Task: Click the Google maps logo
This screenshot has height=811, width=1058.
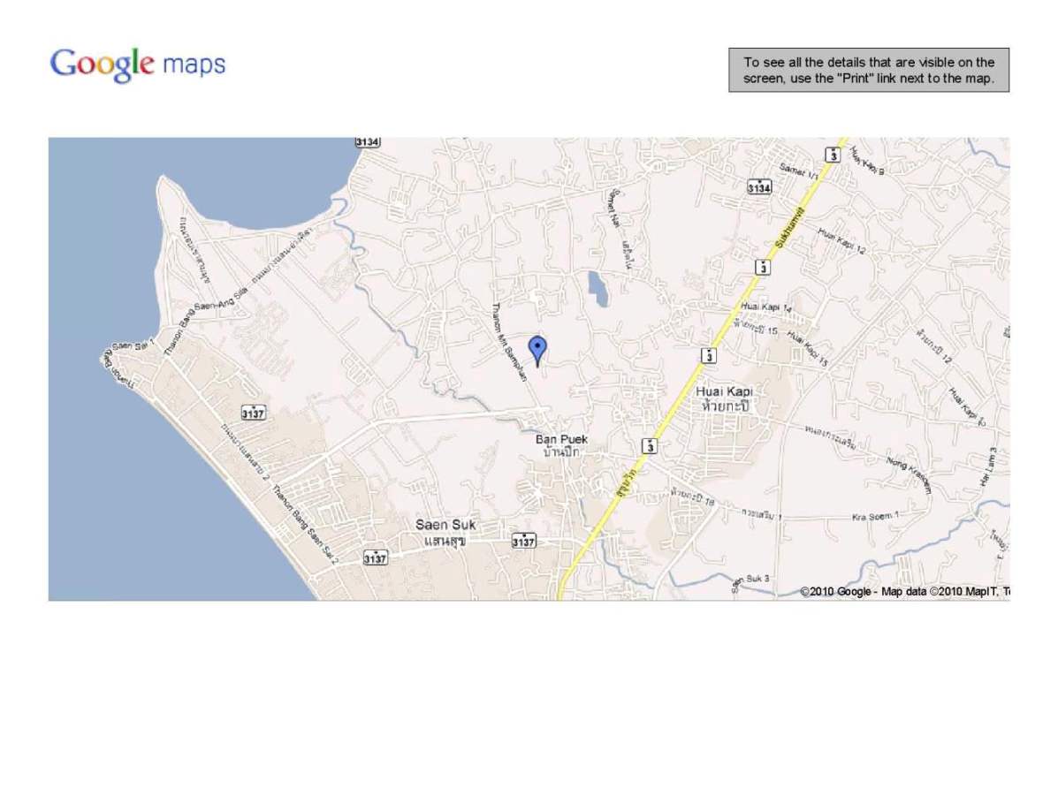Action: (x=138, y=64)
